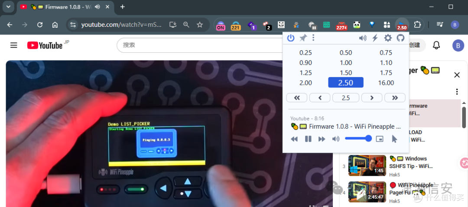Pin the speed controller popup

[303, 38]
